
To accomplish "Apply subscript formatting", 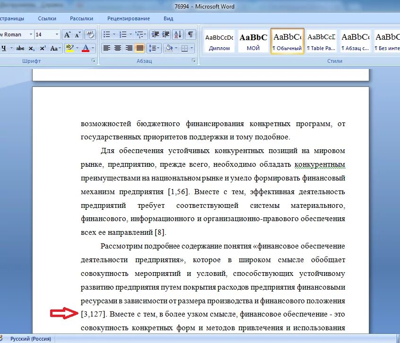I will coord(31,48).
